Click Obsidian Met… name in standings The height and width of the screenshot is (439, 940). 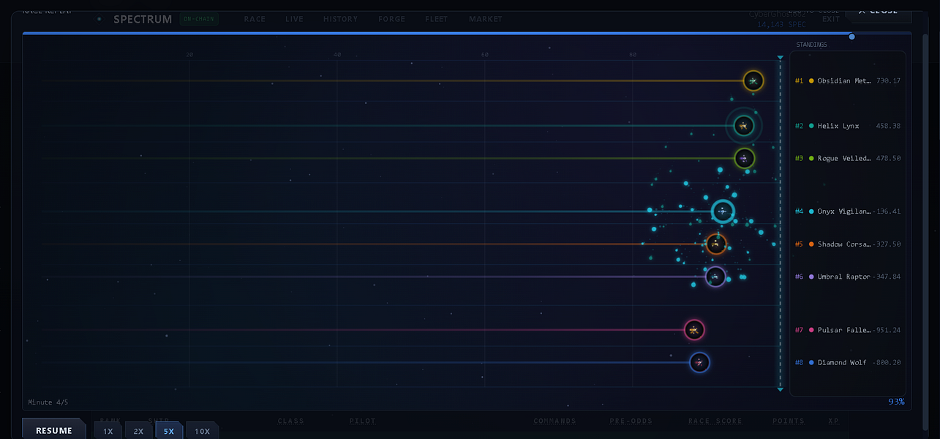[x=844, y=81]
